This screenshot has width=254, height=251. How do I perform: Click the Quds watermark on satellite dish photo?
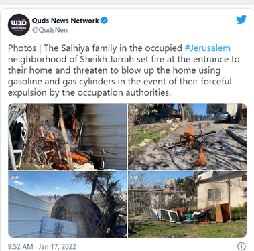[x=15, y=177]
